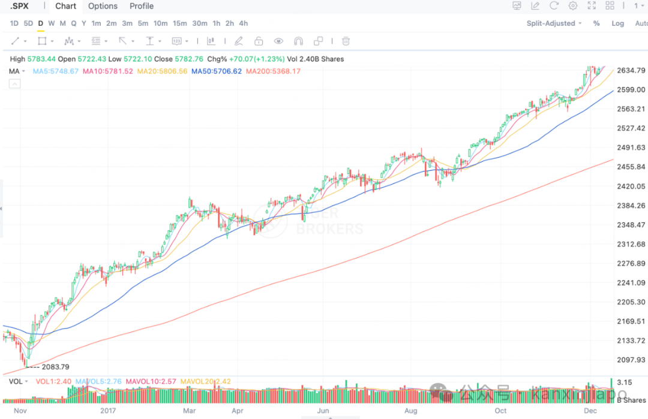Select the 1h interval
This screenshot has width=648, height=419.
pyautogui.click(x=217, y=23)
